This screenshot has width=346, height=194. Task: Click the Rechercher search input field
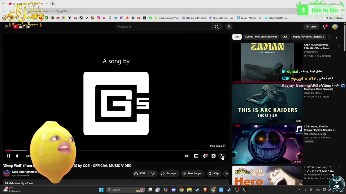coord(163,27)
